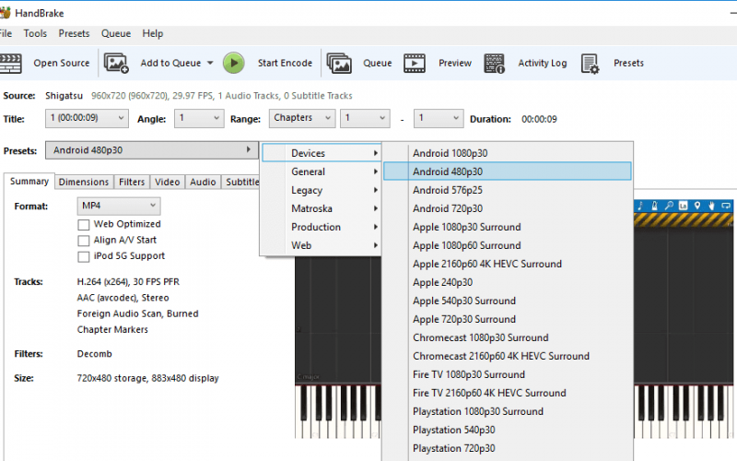Expand the Matroska presets submenu
This screenshot has width=737, height=461.
click(321, 208)
